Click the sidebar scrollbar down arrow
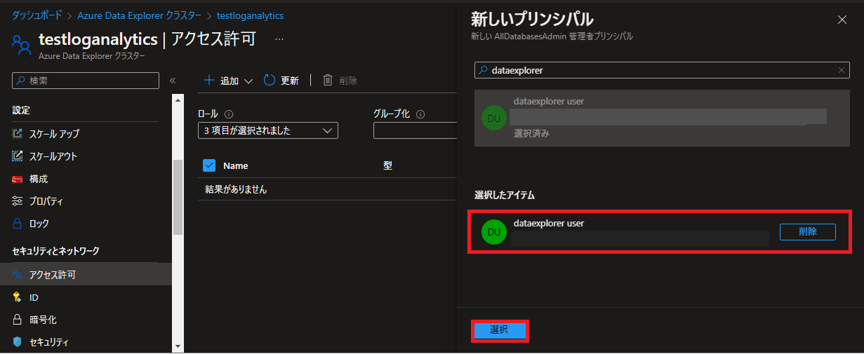Image resolution: width=864 pixels, height=354 pixels. 178,346
